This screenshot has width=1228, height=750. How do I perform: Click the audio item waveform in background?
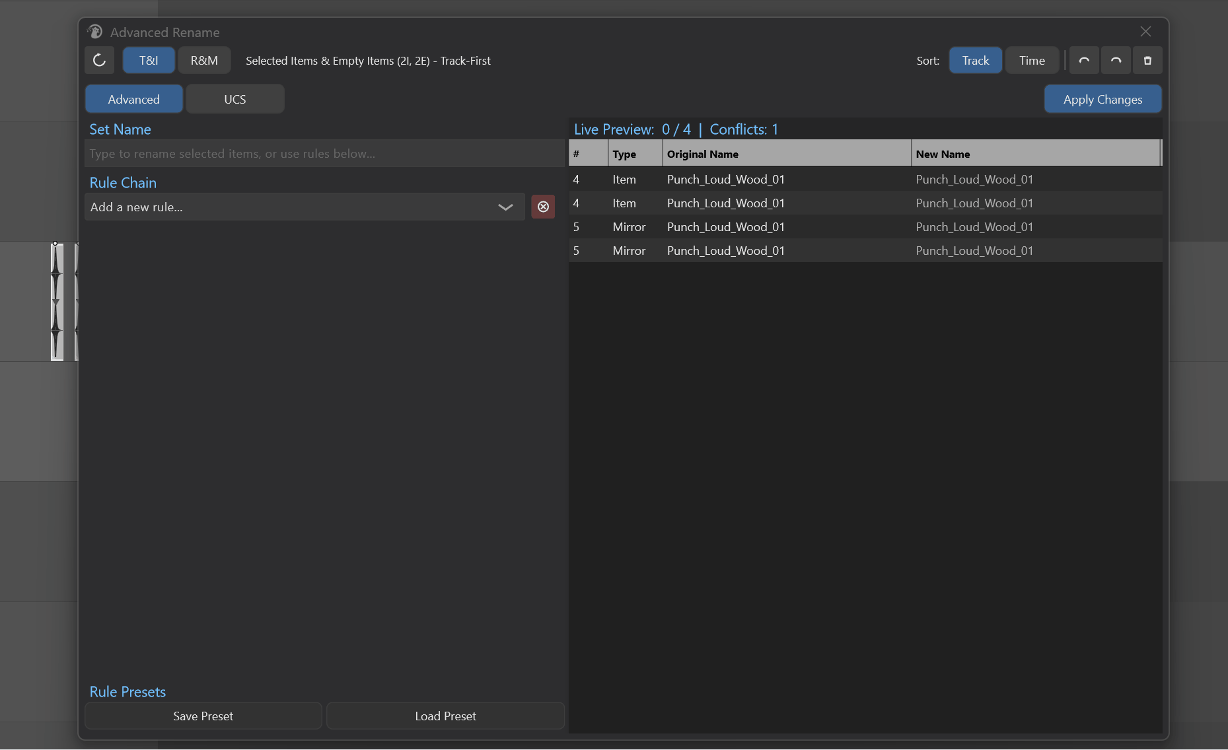click(x=57, y=302)
